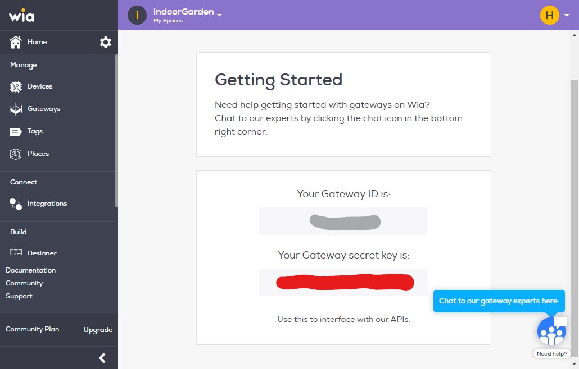Click the Designer icon
Image resolution: width=579 pixels, height=369 pixels.
[16, 252]
